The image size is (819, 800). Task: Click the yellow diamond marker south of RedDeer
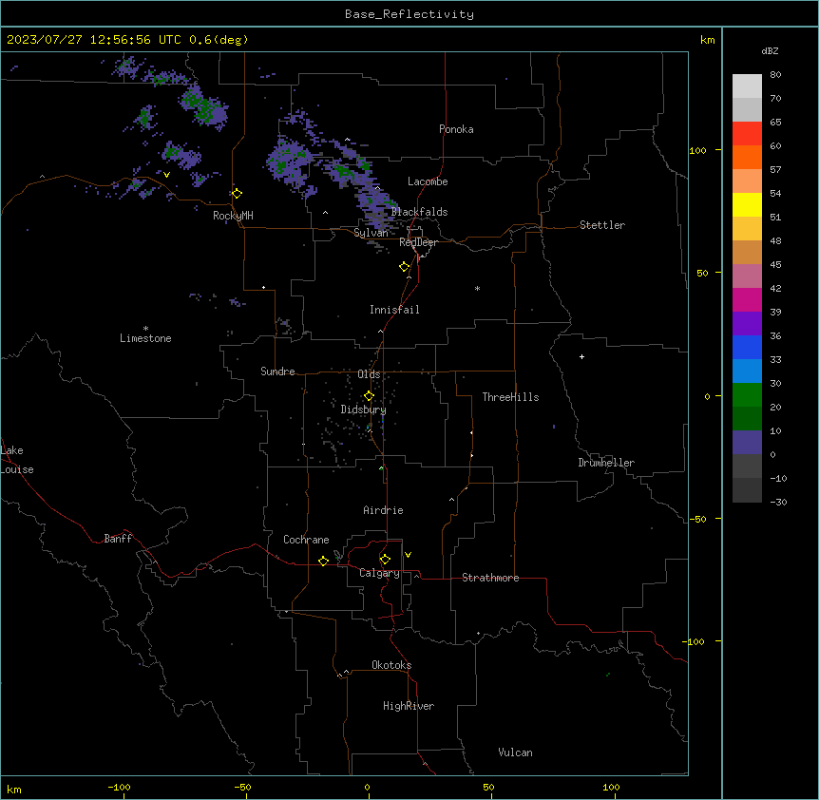[405, 267]
